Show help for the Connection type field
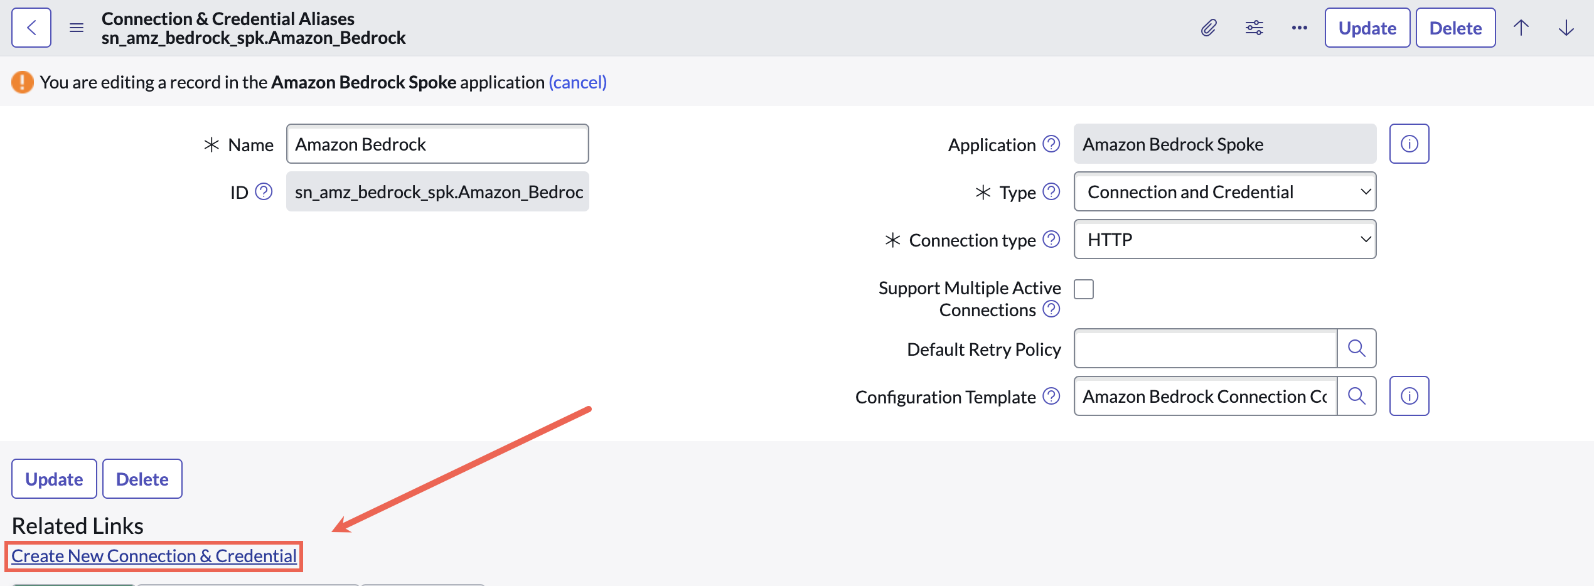The image size is (1594, 586). [1051, 239]
